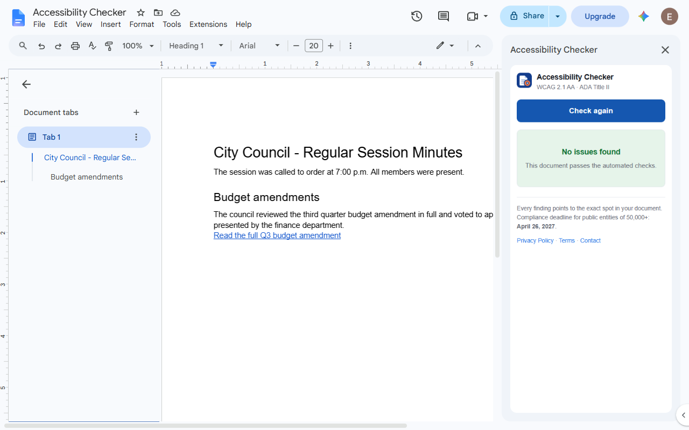This screenshot has width=689, height=430.
Task: Open the File menu
Action: tap(39, 24)
